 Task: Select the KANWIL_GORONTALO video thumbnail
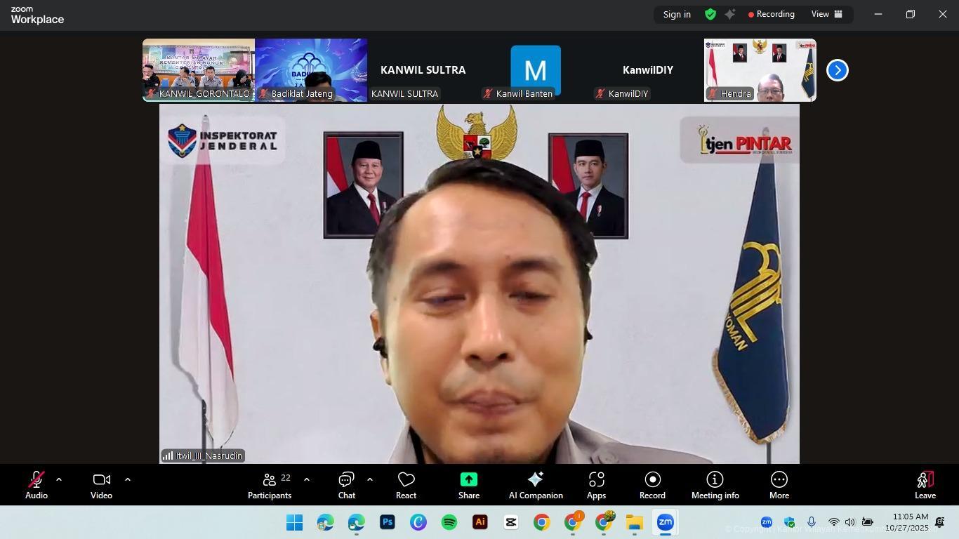click(x=198, y=69)
